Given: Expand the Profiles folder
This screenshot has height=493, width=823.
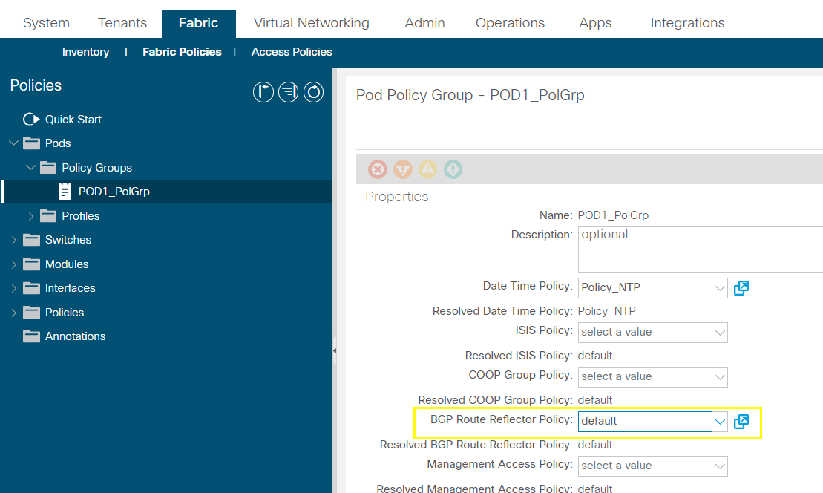Looking at the screenshot, I should coord(30,216).
